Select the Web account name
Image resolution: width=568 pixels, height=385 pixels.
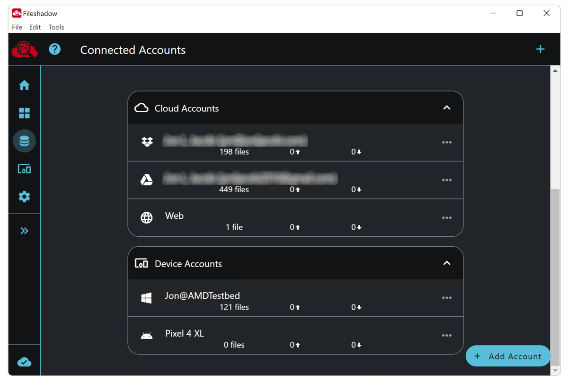(174, 215)
